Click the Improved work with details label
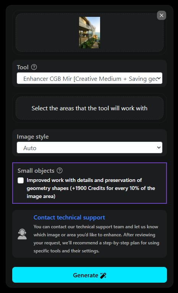 (91, 188)
